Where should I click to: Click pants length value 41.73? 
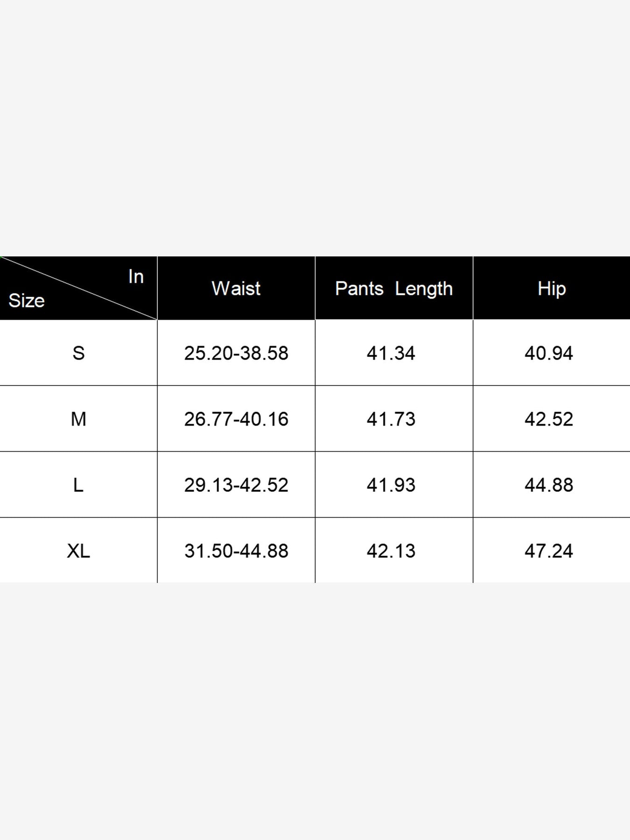(391, 419)
